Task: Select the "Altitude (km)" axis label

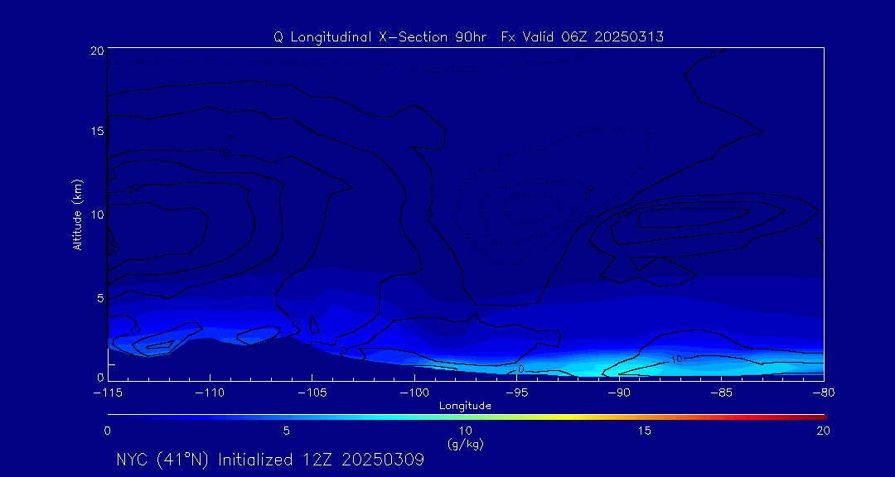Action: tap(78, 214)
